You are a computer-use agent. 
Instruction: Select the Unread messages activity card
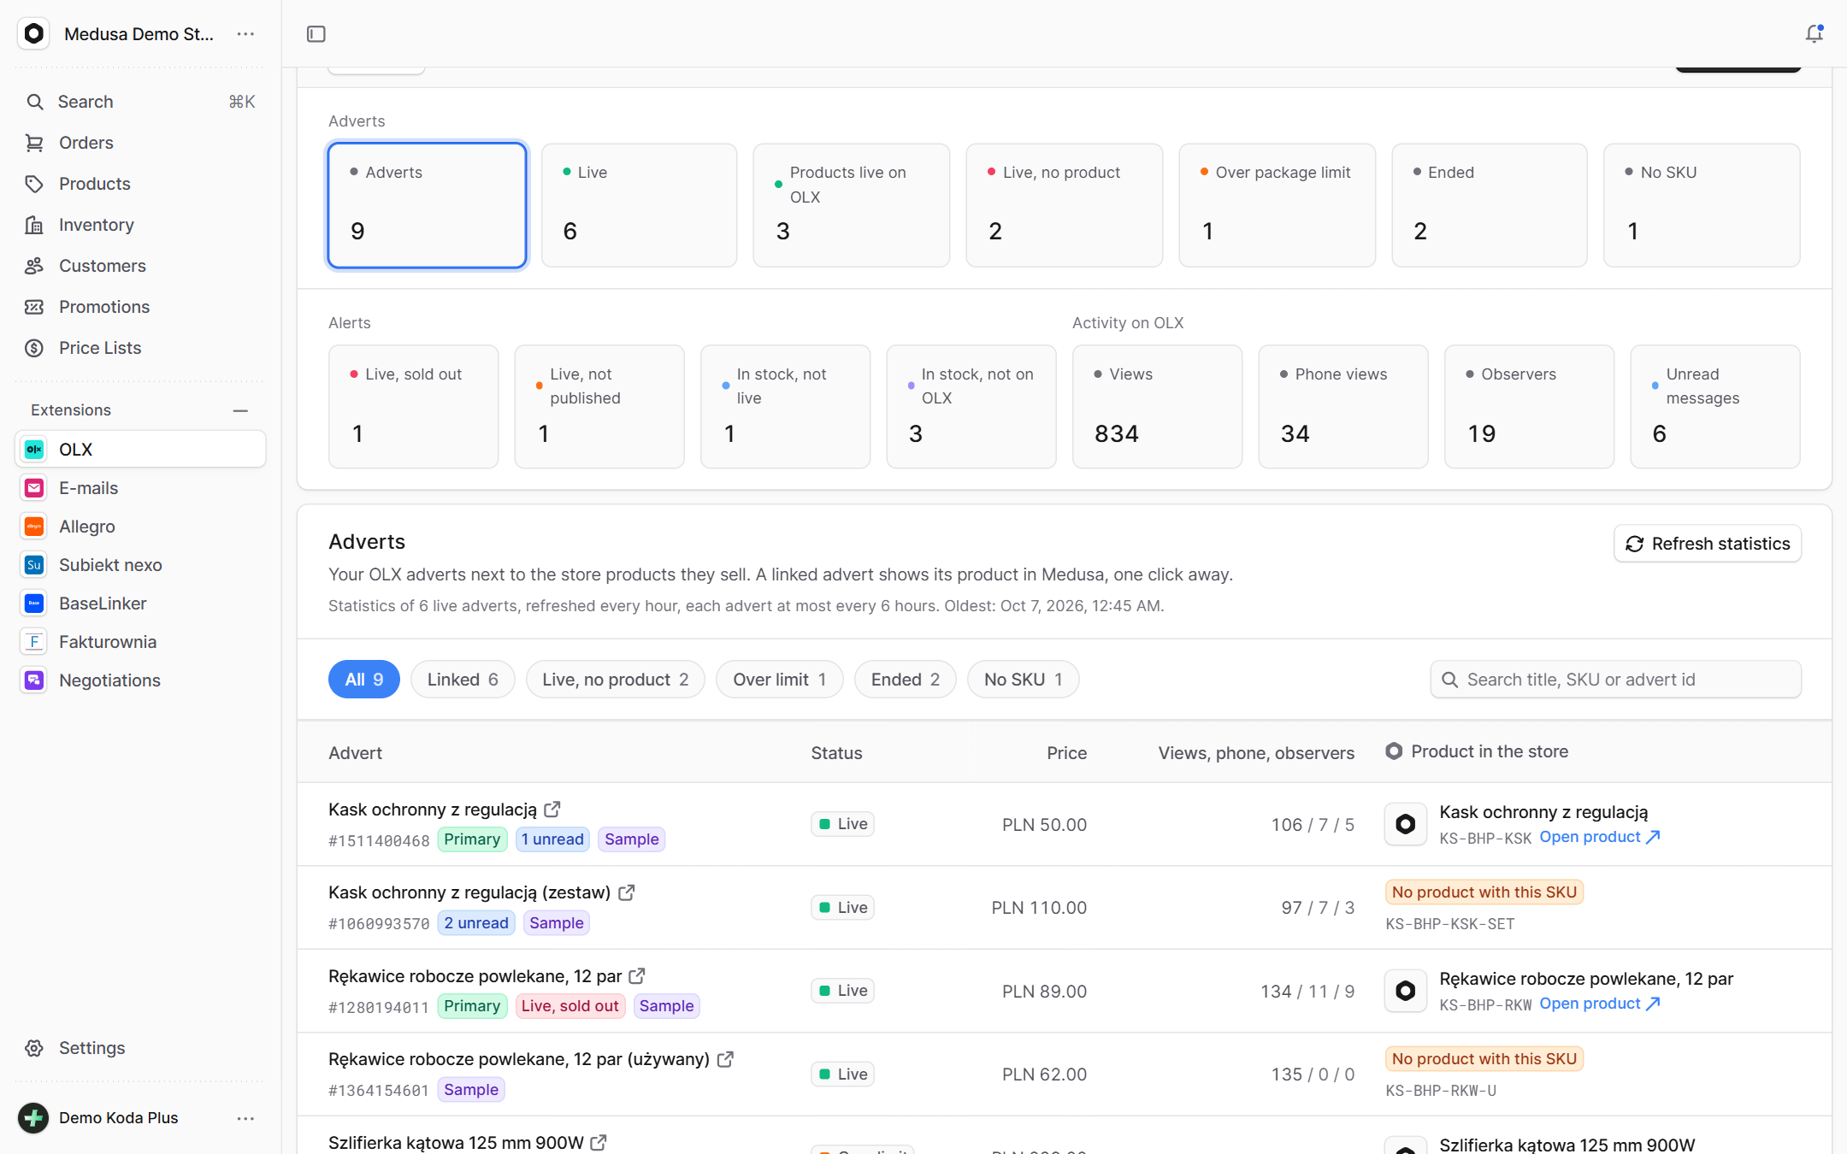[1714, 406]
